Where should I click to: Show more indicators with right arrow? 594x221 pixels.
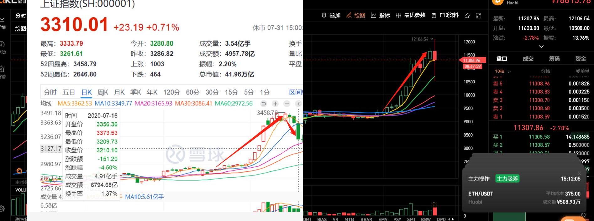coord(453,219)
